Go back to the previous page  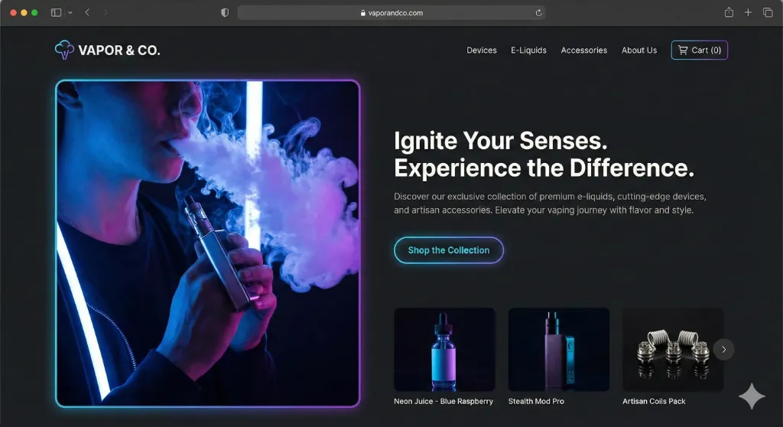pyautogui.click(x=87, y=13)
